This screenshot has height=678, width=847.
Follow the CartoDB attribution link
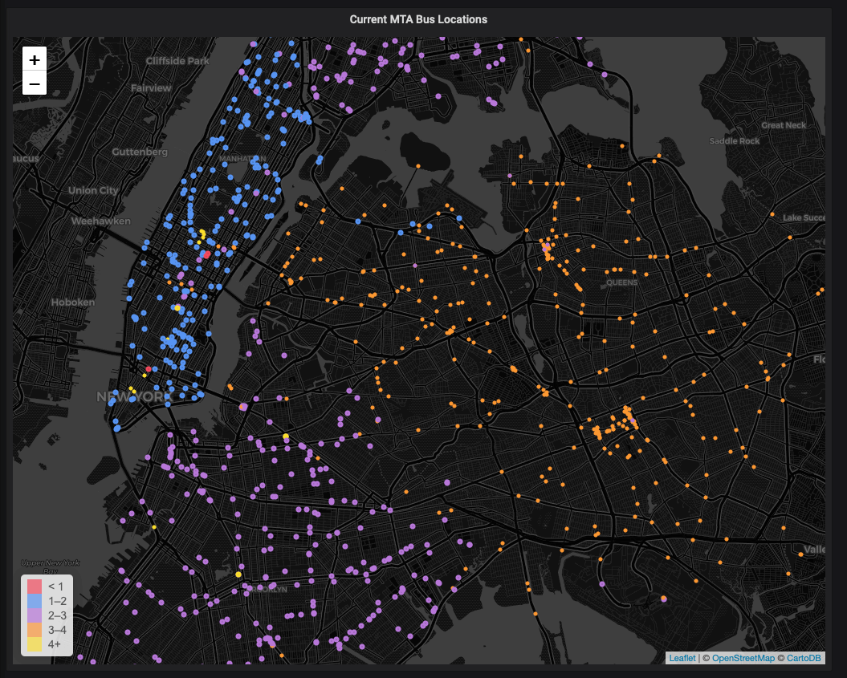coord(804,658)
